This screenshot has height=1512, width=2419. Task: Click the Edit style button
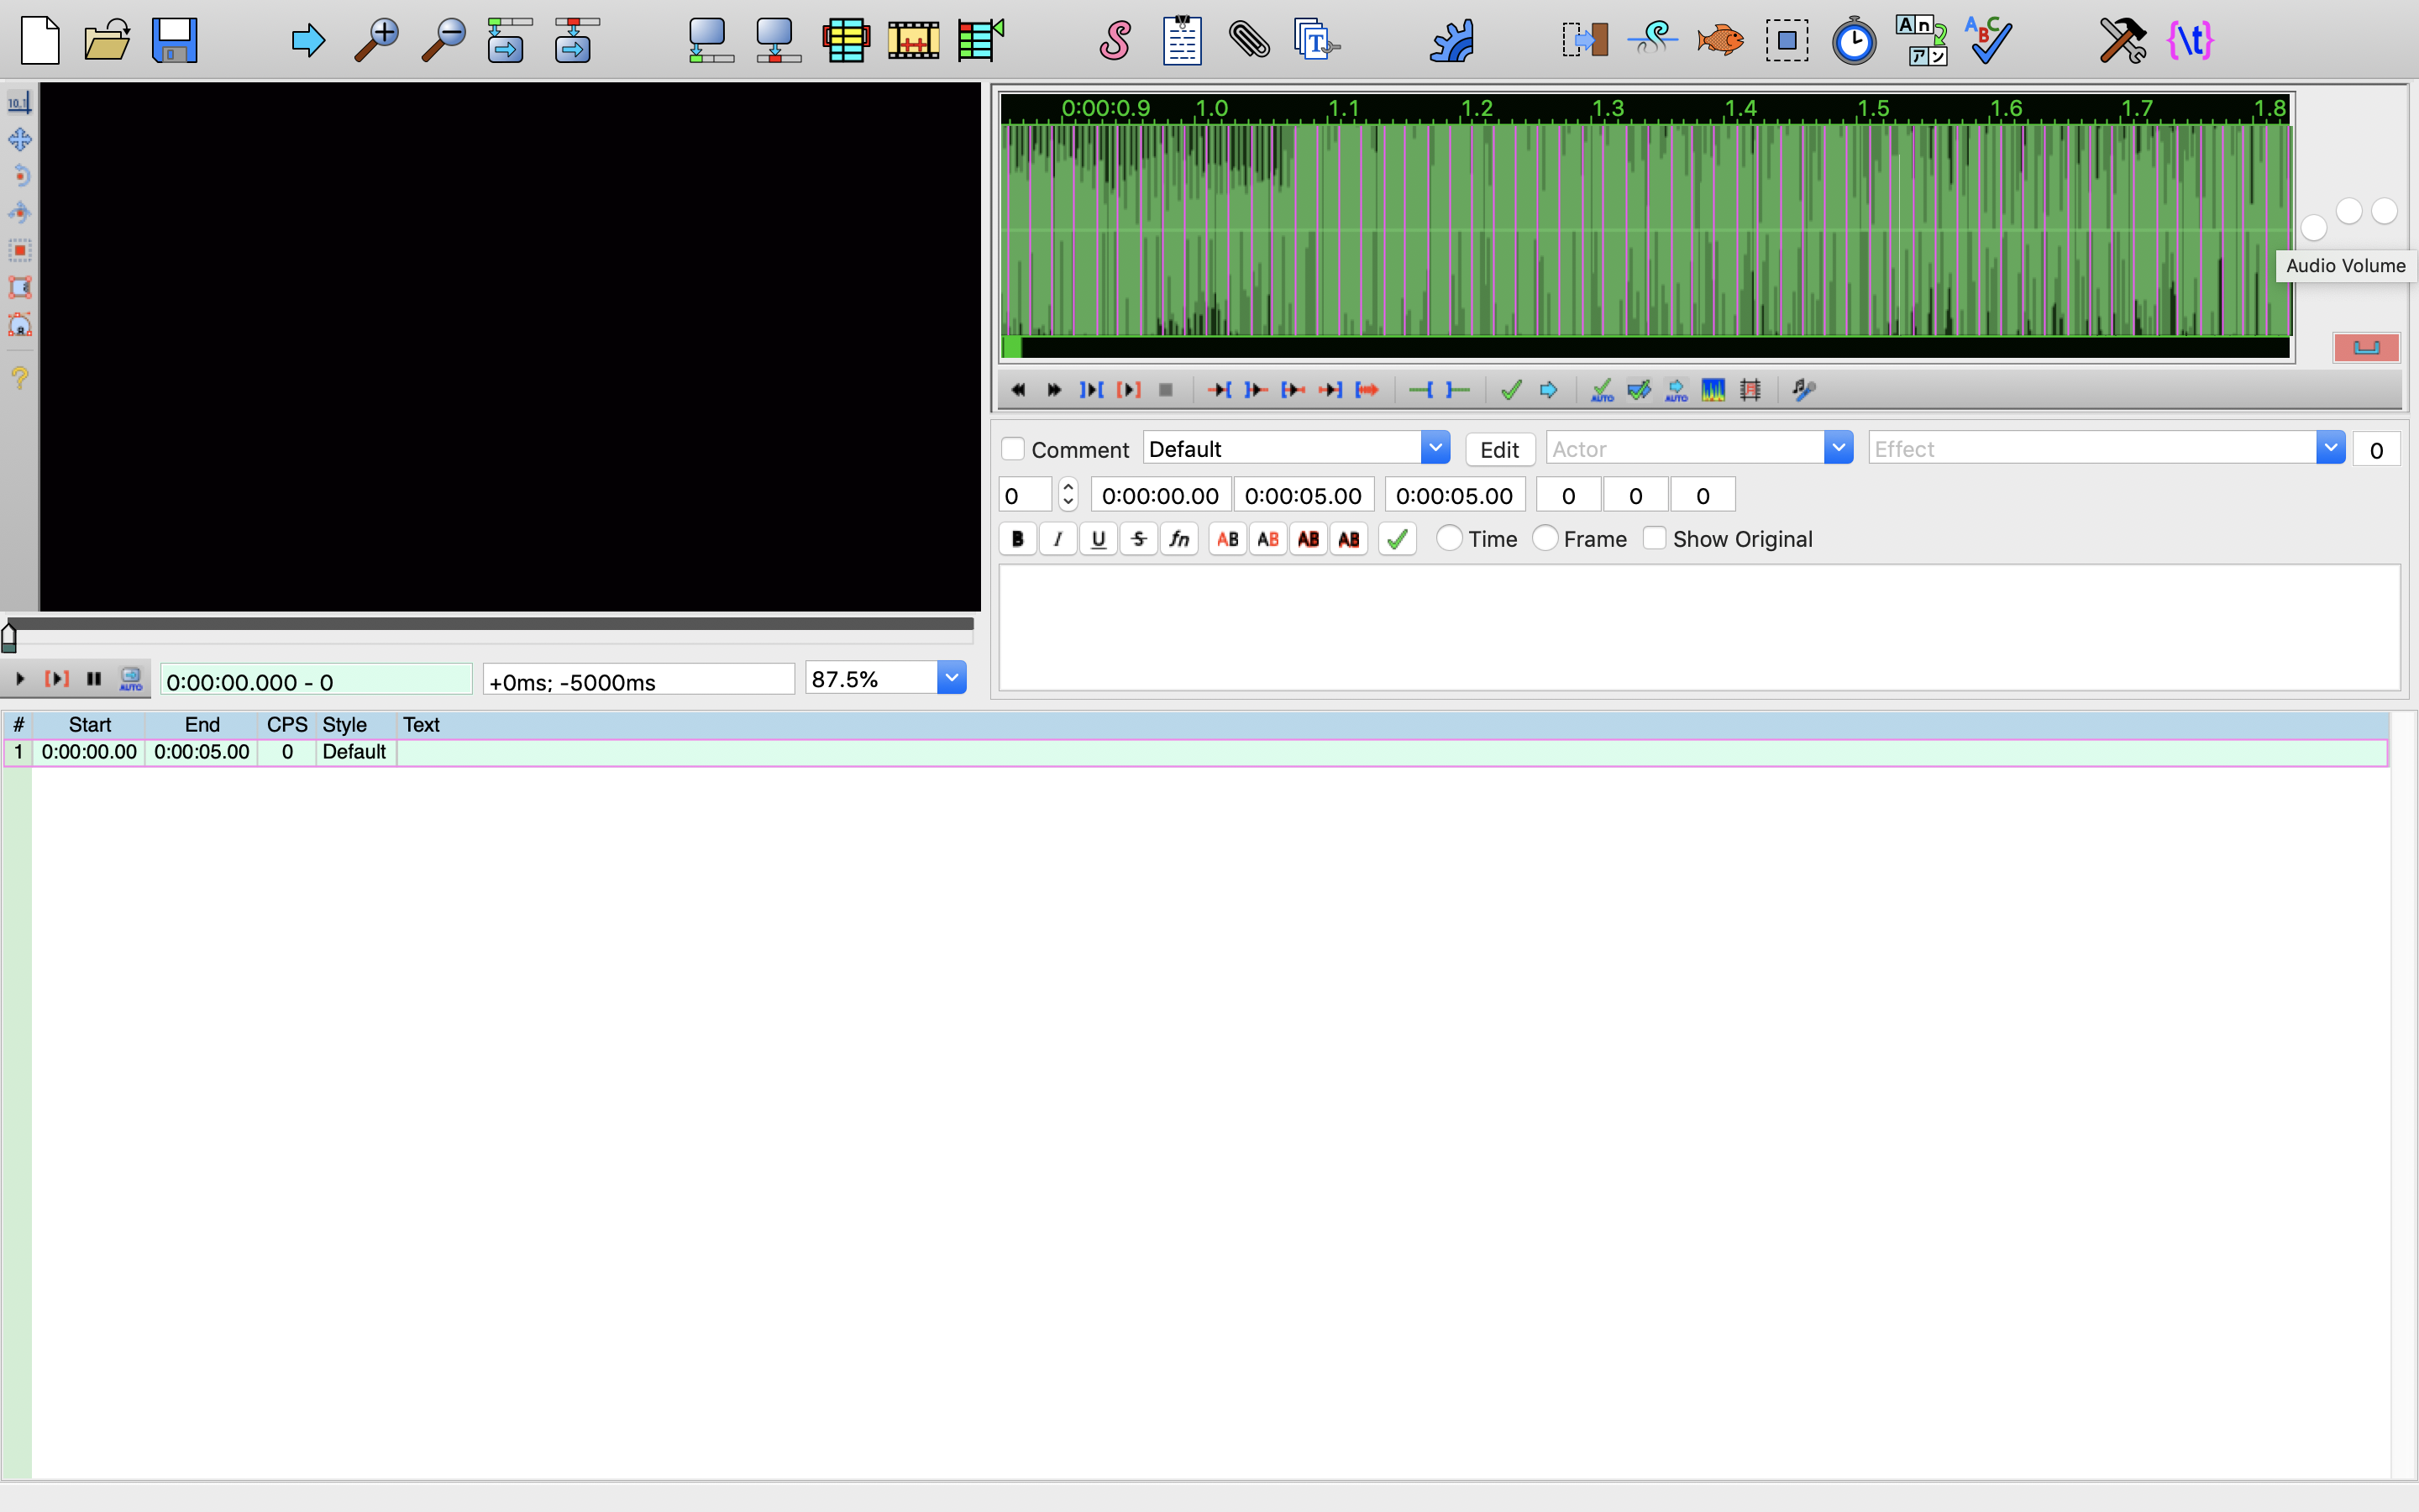1498,450
